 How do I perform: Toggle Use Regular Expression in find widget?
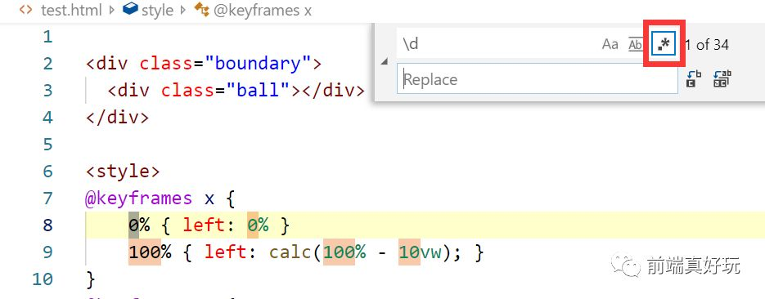click(664, 44)
